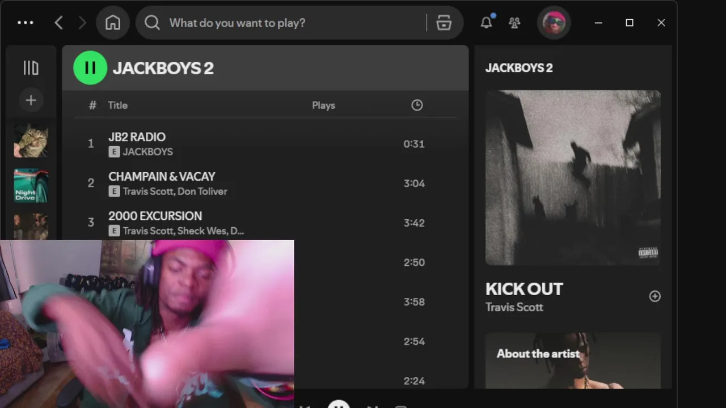Image resolution: width=726 pixels, height=408 pixels.
Task: Open the Home page
Action: 113,23
